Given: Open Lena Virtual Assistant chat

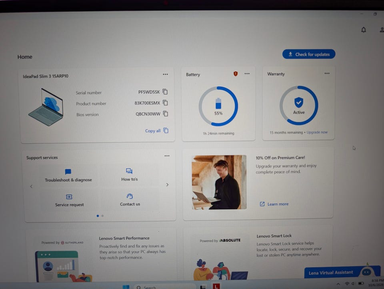Looking at the screenshot, I should (342, 272).
